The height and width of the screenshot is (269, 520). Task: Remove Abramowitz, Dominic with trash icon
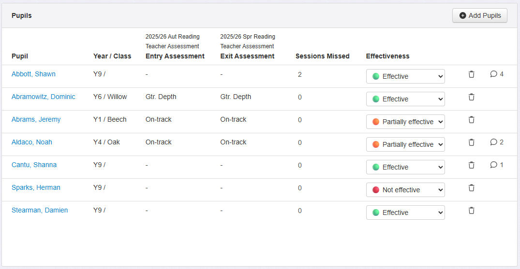[x=471, y=97]
